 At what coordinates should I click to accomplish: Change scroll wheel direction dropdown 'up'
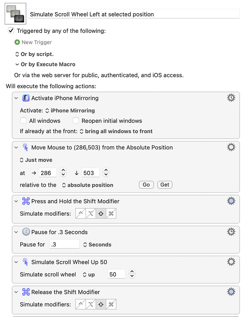pyautogui.click(x=89, y=275)
